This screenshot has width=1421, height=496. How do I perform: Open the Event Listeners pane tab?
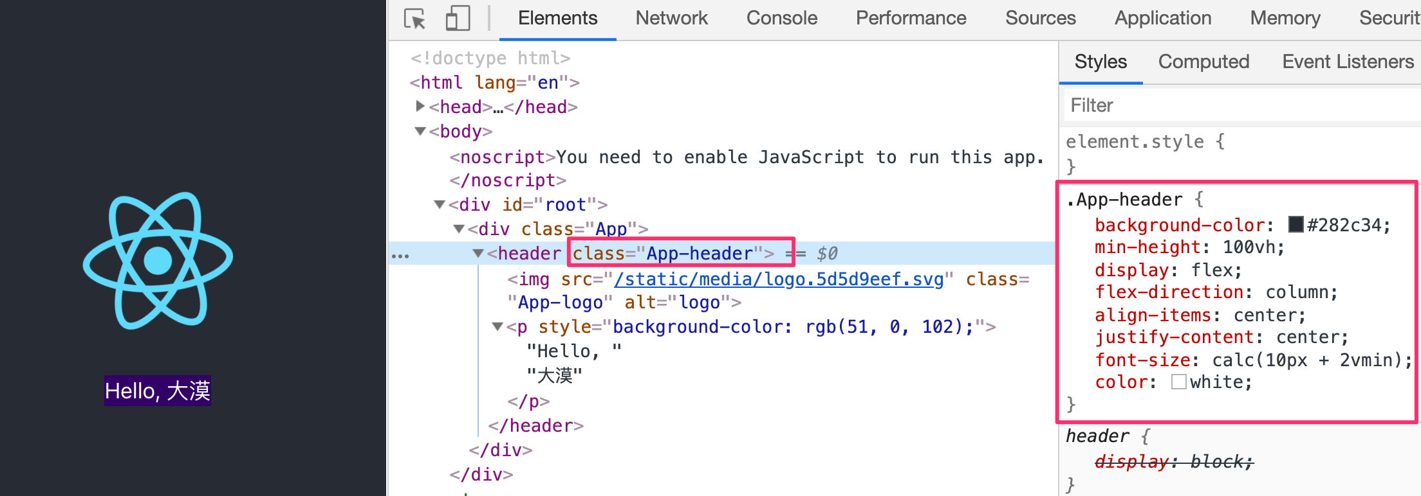click(1348, 62)
